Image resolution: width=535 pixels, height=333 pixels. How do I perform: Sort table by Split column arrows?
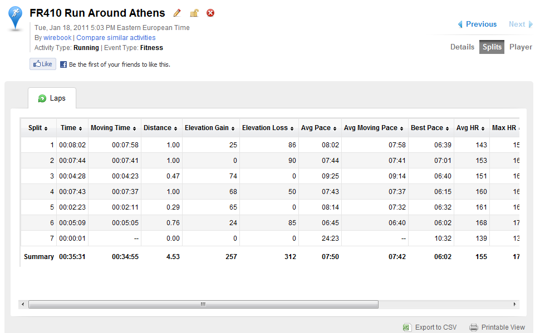(46, 128)
